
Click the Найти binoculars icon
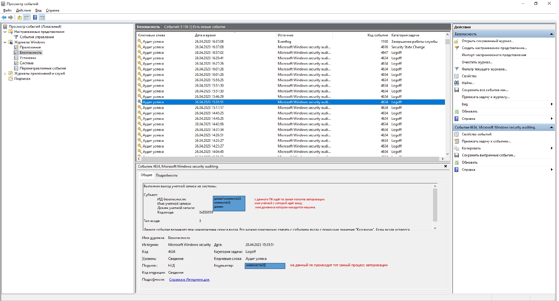(x=457, y=83)
